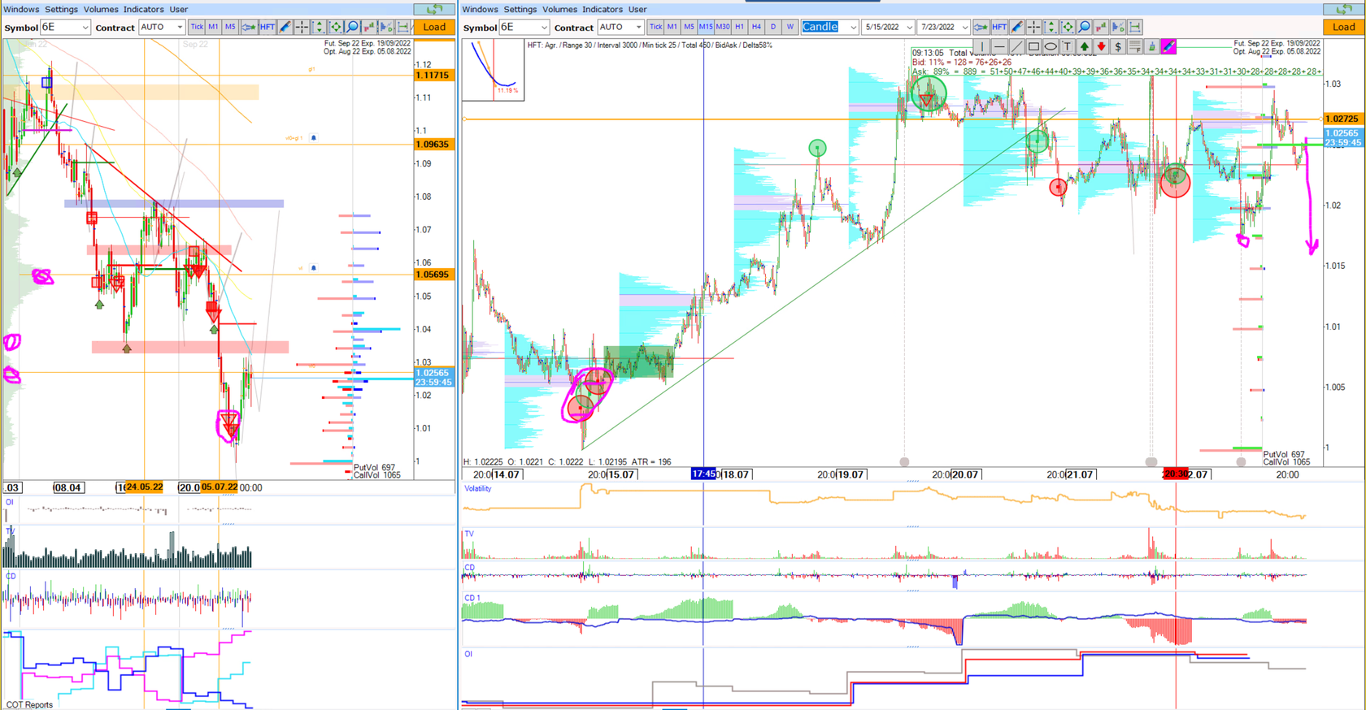Viewport: 1366px width, 710px height.
Task: Select M5 timeframe in right window
Action: [689, 27]
